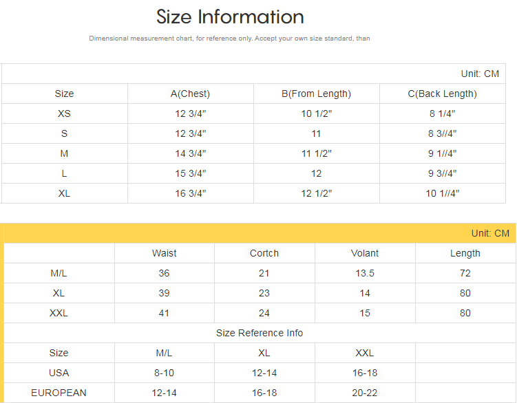Click the M/L row waist value 36
The height and width of the screenshot is (403, 517).
(x=164, y=273)
